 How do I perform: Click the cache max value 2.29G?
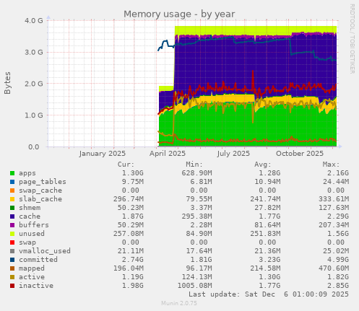pyautogui.click(x=338, y=216)
